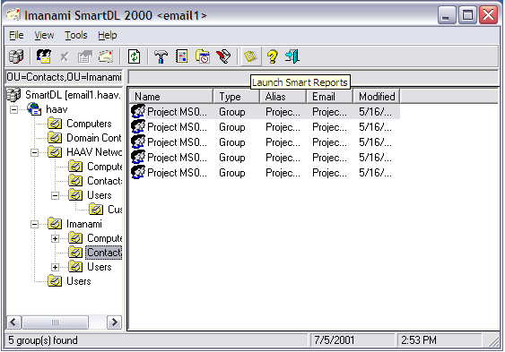505x352 pixels.
Task: Launch Smart Reports from the toolbar
Action: click(x=251, y=56)
